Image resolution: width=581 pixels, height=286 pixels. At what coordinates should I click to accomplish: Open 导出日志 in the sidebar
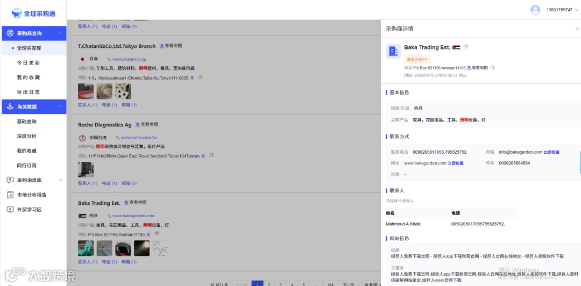28,92
